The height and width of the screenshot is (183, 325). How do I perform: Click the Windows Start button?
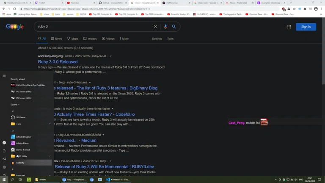(x=4, y=180)
